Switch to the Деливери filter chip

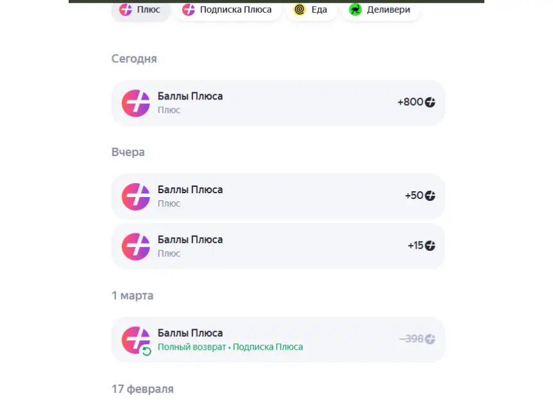coord(380,10)
